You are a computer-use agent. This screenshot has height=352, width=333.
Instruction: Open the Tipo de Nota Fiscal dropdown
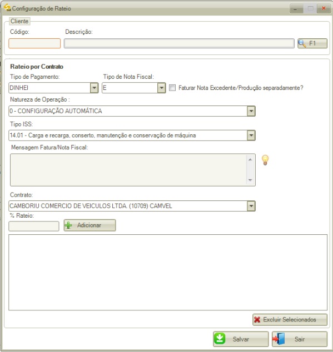pos(161,88)
